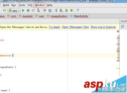Click Show Log in Explorer link
This screenshot has height=93, width=127.
click(103, 27)
